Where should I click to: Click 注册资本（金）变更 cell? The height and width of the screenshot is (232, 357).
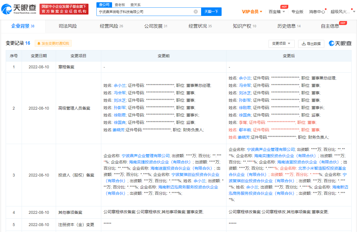tap(79, 225)
